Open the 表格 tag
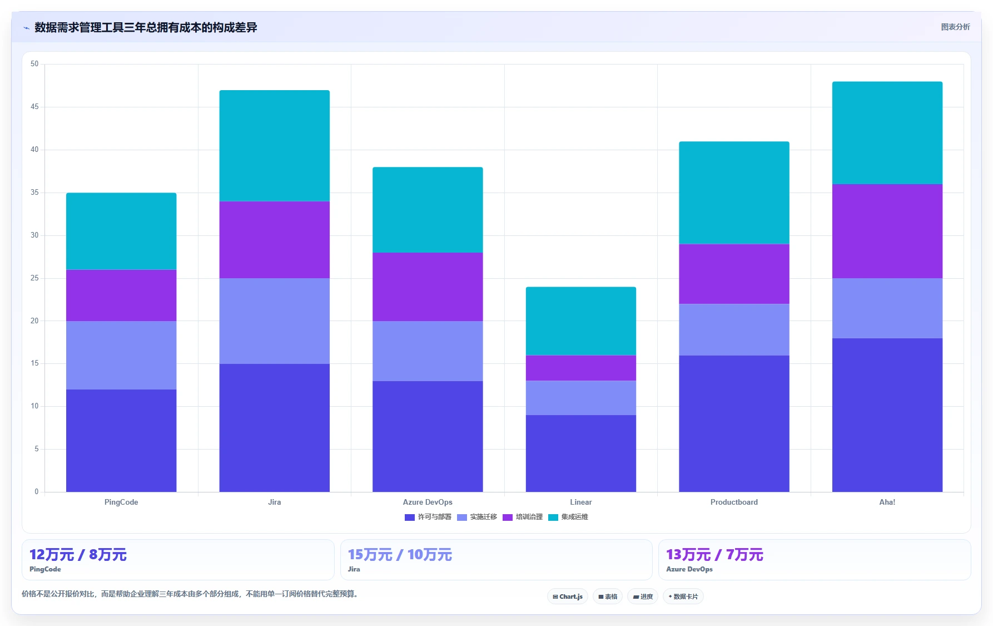 [608, 597]
